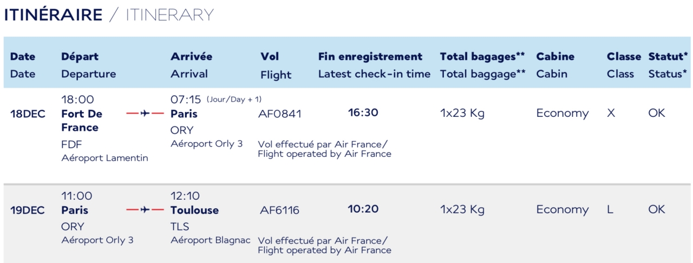Click the Aéroport Lamentin label
Viewport: 693px width, 263px height.
click(104, 158)
